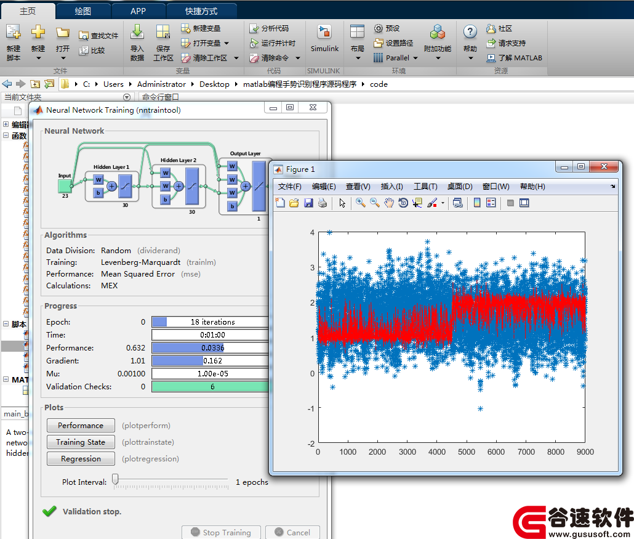This screenshot has height=539, width=634.
Task: Adjust the Plot Interval slider handle
Action: click(x=115, y=479)
